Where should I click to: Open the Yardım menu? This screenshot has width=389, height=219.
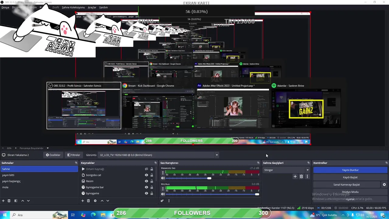(103, 7)
